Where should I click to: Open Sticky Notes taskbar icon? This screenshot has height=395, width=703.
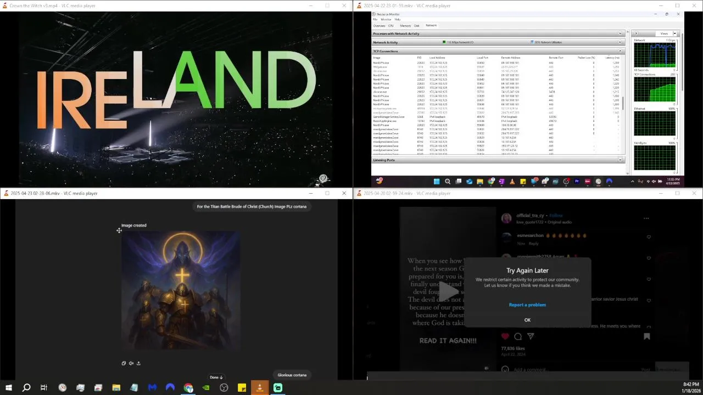tap(242, 388)
